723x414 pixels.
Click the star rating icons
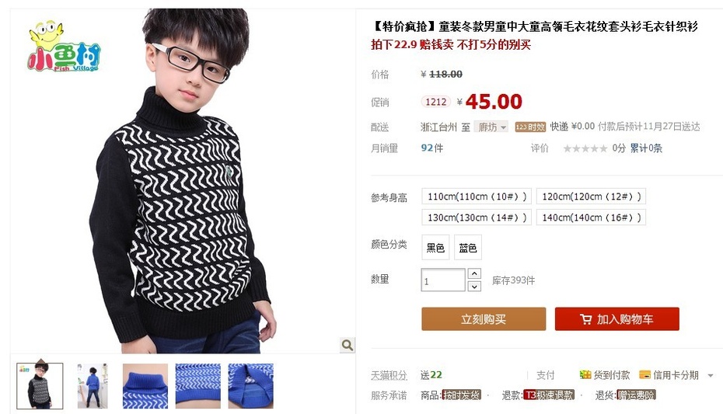click(x=585, y=148)
